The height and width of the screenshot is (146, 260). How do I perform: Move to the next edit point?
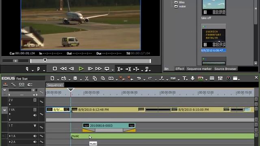coord(128,69)
